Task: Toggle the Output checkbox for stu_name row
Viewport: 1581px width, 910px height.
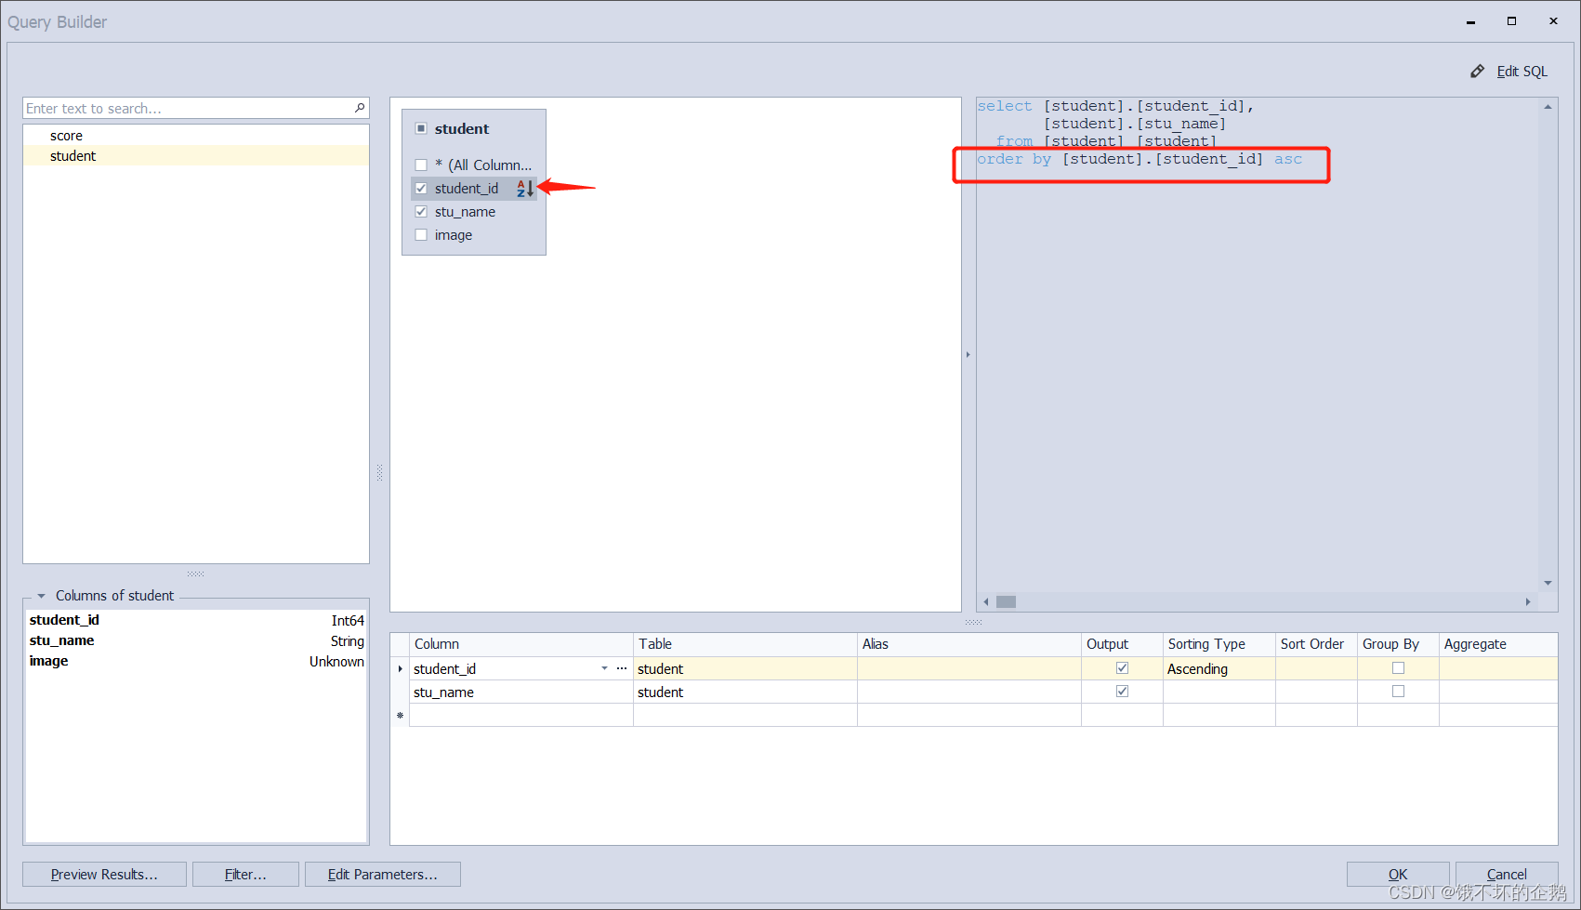Action: pos(1122,692)
